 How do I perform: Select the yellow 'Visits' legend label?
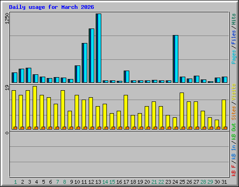[x=234, y=92]
